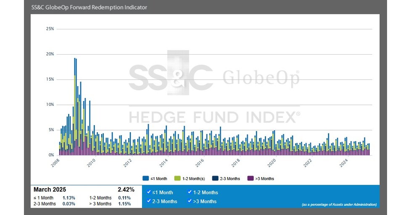
Task: Toggle the 2-3 Months checkbox
Action: 149,201
